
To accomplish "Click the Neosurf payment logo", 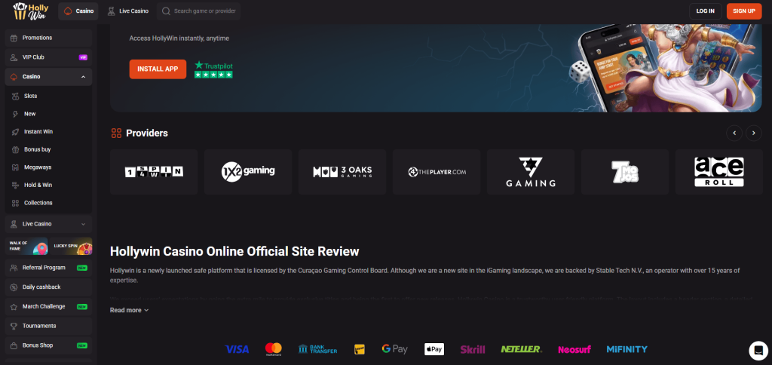I will pos(574,349).
